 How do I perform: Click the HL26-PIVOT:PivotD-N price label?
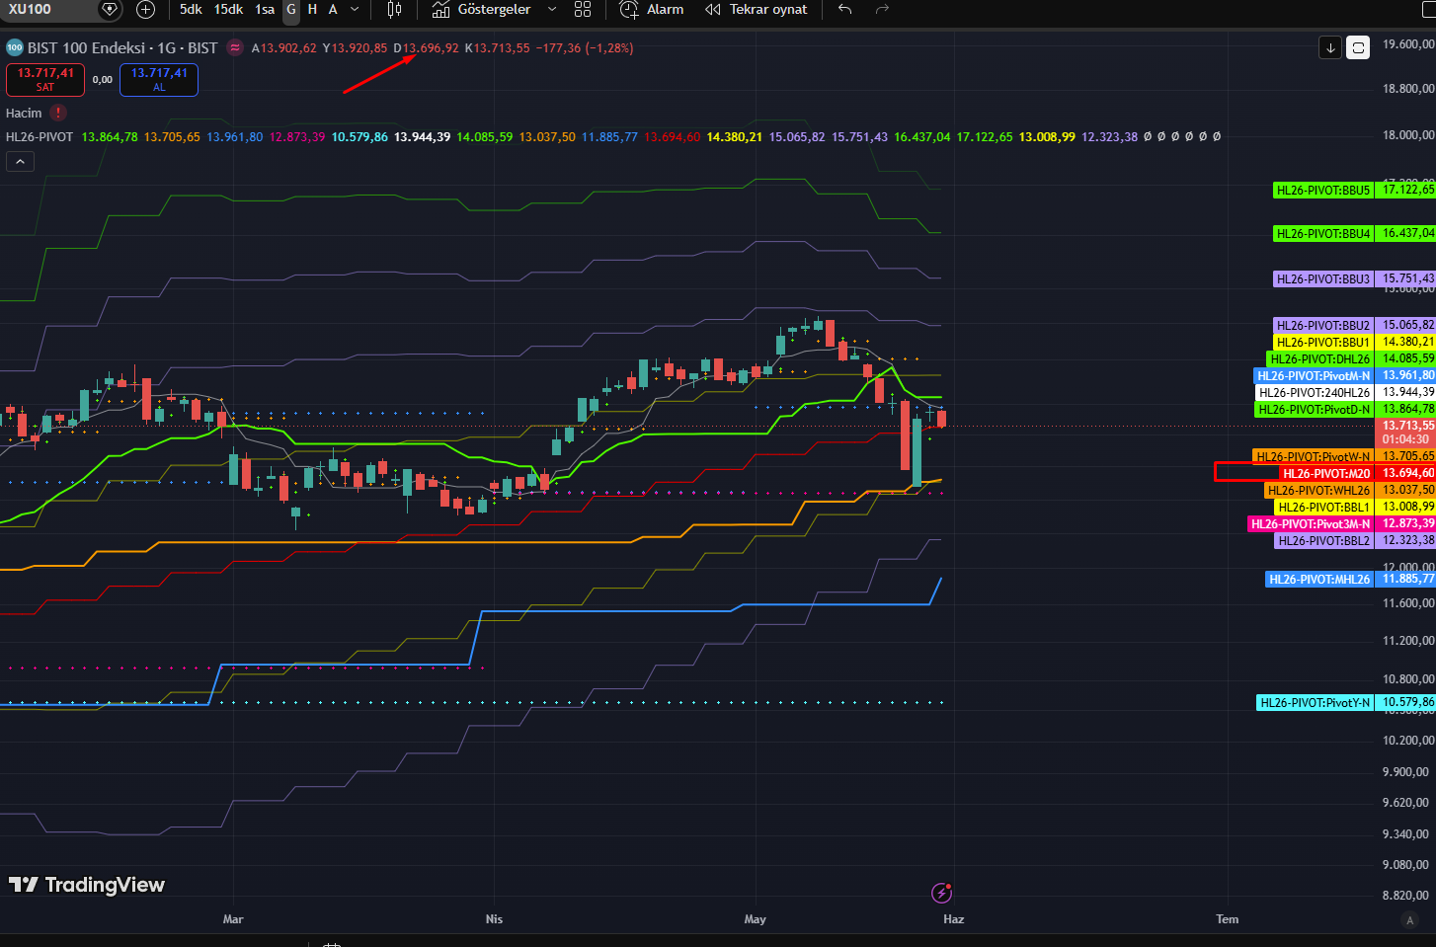point(1314,410)
